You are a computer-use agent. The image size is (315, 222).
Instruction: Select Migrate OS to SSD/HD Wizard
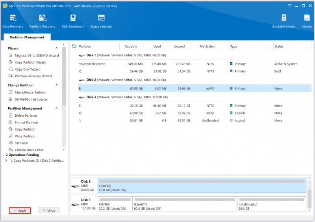click(x=37, y=56)
